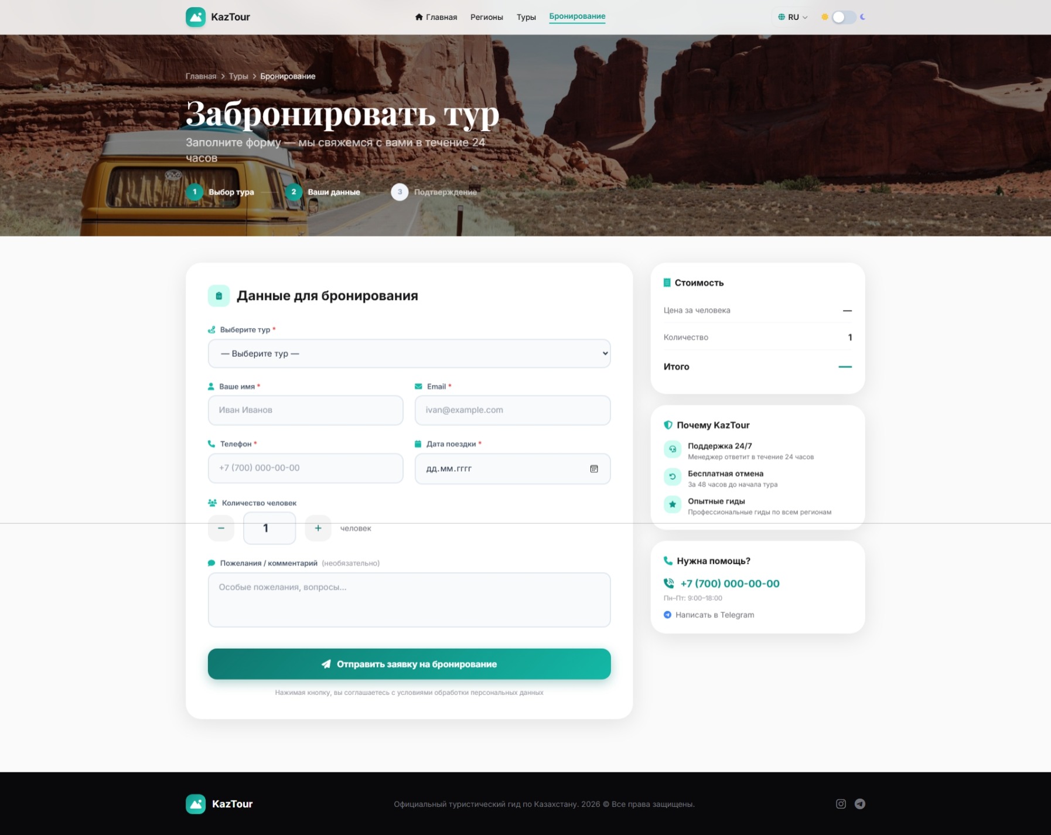The image size is (1051, 835).
Task: Open the RU language dropdown
Action: click(792, 17)
